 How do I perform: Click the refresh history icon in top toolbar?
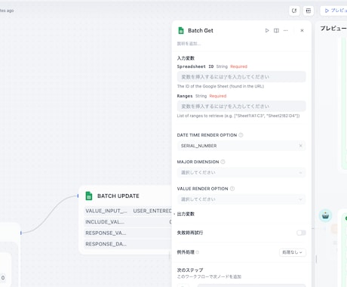tap(294, 11)
